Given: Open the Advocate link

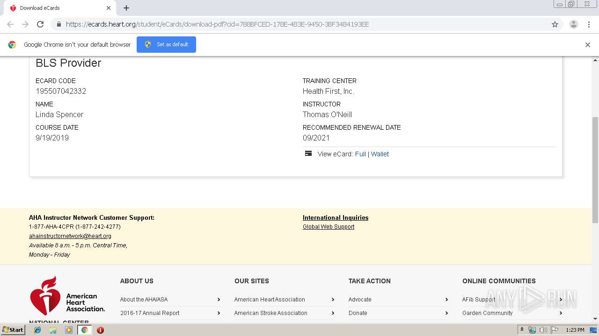Looking at the screenshot, I should (360, 300).
